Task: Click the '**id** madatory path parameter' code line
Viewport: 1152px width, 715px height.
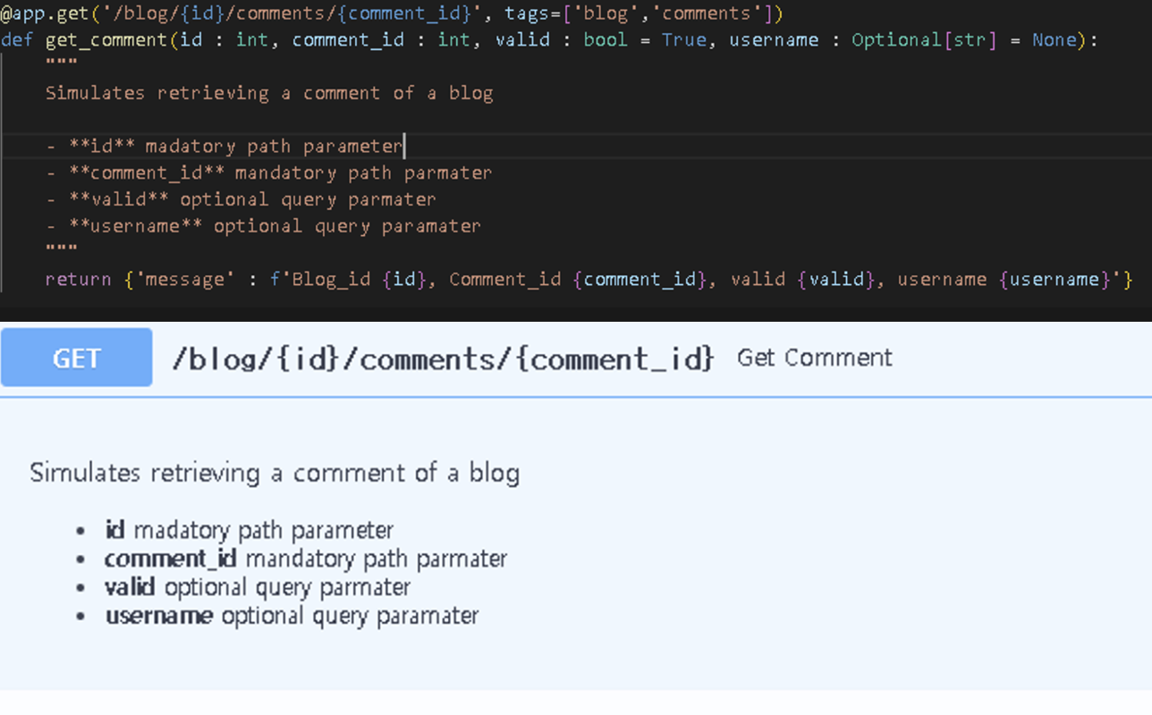Action: point(235,147)
